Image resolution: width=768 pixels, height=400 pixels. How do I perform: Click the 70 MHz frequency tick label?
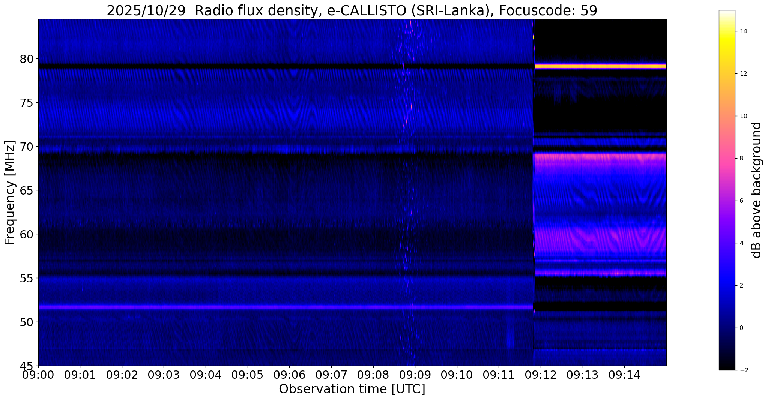click(27, 147)
